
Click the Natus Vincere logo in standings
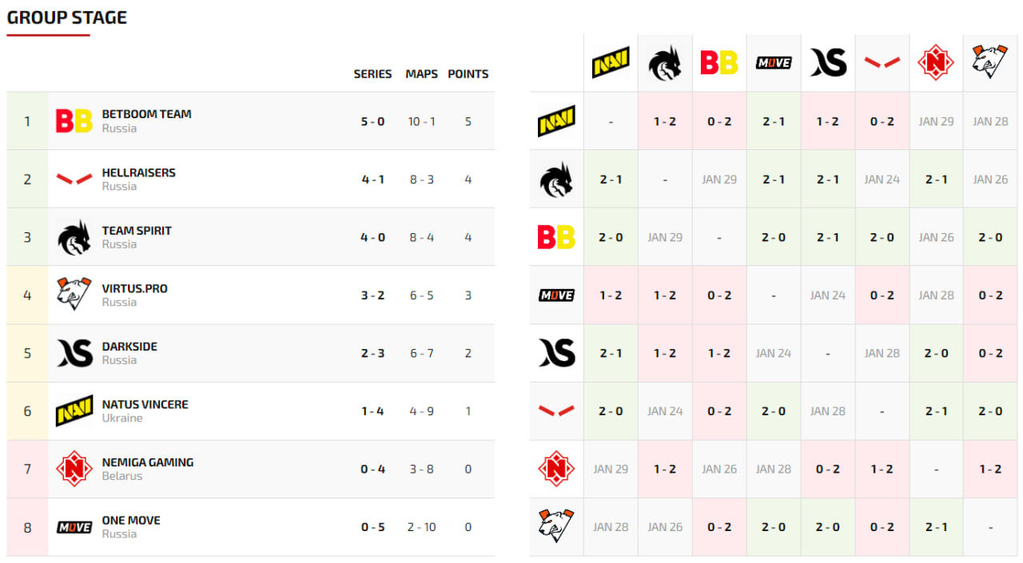point(74,411)
